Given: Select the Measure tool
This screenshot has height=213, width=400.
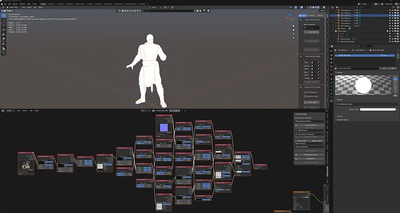Looking at the screenshot, I should pyautogui.click(x=3, y=48).
